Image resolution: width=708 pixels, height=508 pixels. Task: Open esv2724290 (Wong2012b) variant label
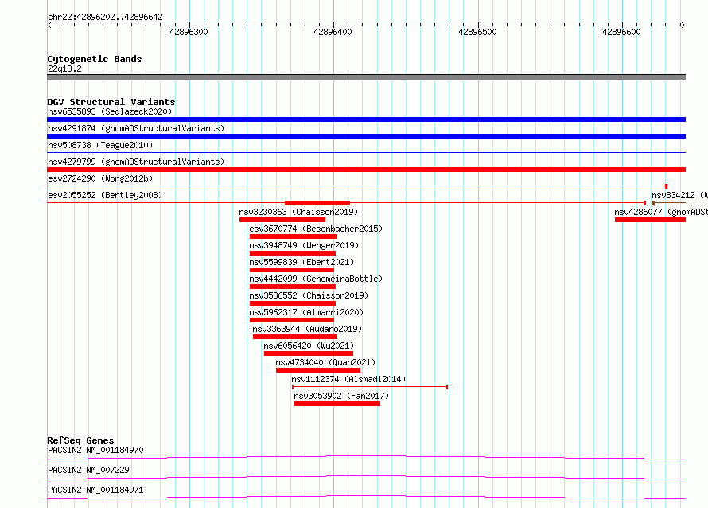coord(100,178)
